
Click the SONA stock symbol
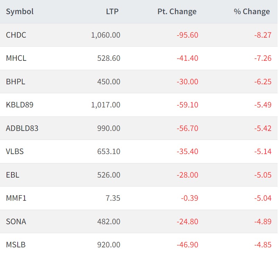[16, 221]
